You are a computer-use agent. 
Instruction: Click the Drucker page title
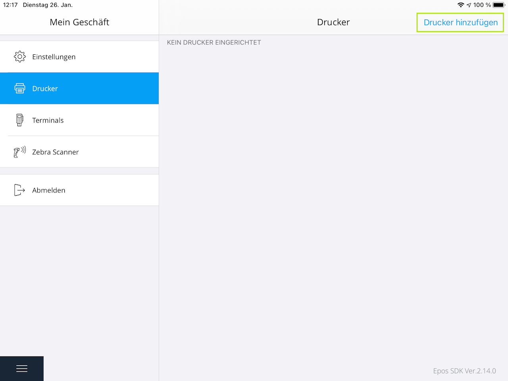pyautogui.click(x=333, y=22)
